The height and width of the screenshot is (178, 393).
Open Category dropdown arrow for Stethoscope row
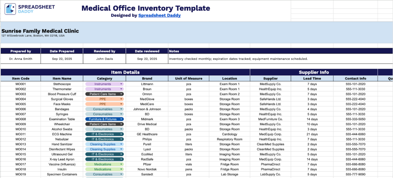pos(122,84)
